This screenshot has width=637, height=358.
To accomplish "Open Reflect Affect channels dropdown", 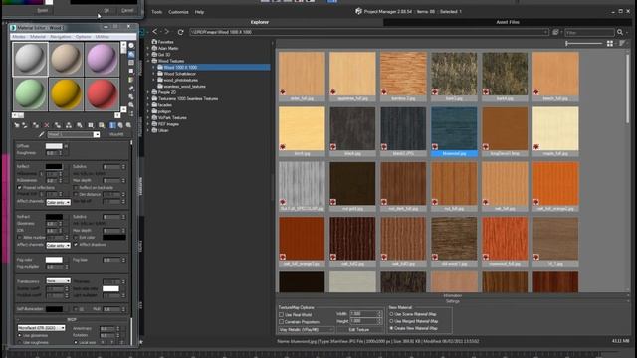I will point(58,202).
